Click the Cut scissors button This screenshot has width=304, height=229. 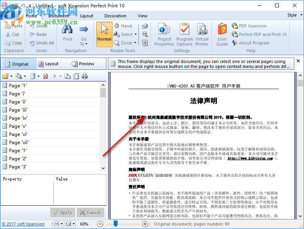[x=12, y=34]
